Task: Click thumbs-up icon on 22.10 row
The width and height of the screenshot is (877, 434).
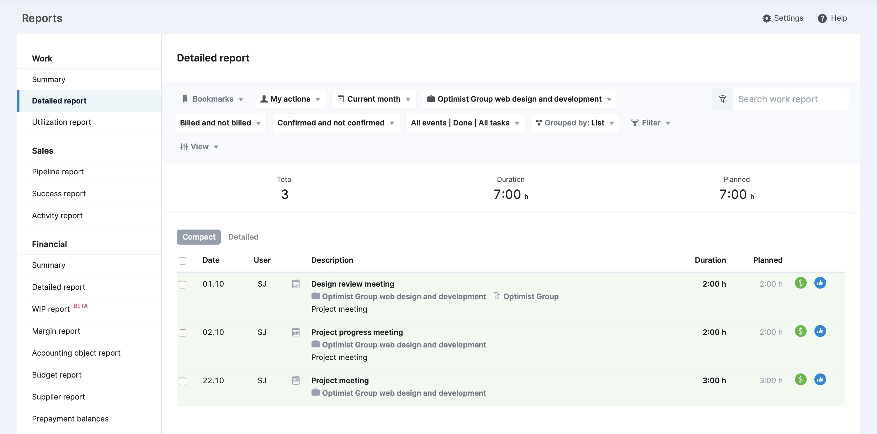Action: coord(820,379)
